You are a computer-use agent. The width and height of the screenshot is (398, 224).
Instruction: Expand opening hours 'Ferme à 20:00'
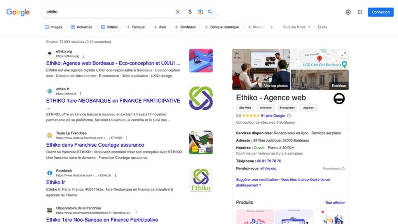coord(281,148)
